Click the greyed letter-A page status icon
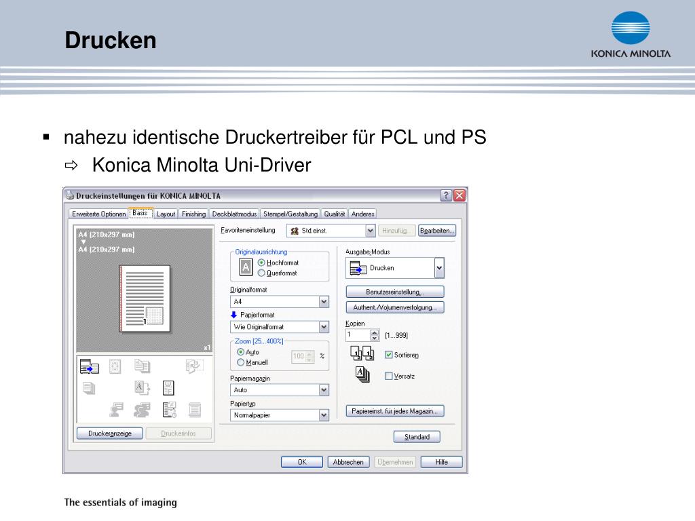The height and width of the screenshot is (521, 695). click(142, 387)
